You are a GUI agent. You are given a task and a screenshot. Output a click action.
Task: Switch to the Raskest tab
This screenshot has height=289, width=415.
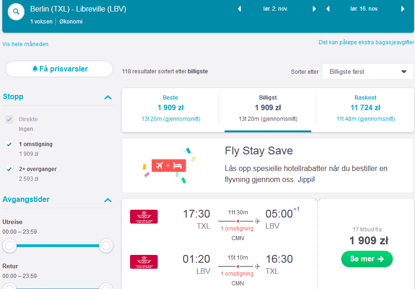(x=365, y=108)
